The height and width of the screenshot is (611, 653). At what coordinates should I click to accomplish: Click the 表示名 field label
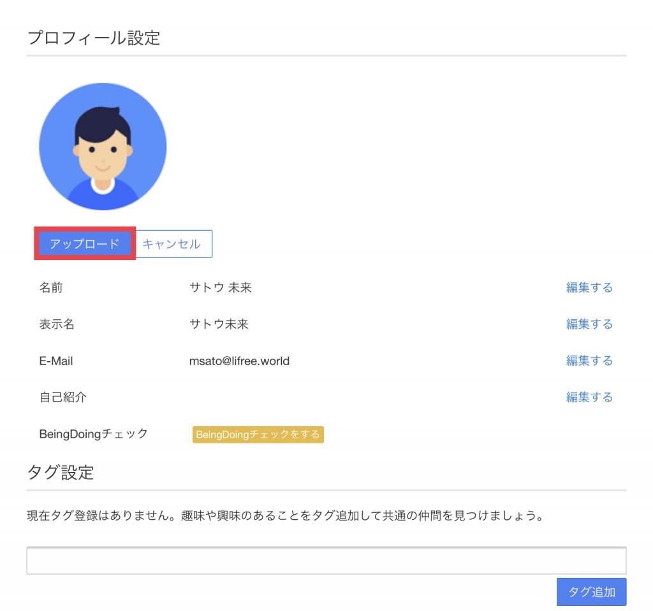(x=57, y=324)
